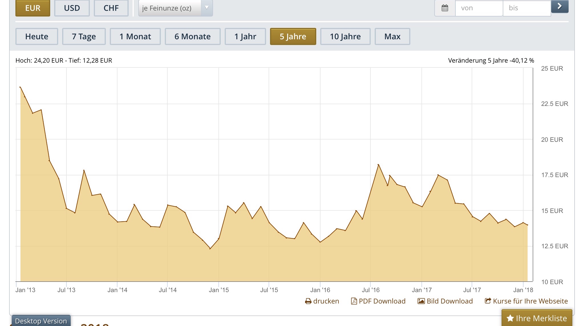This screenshot has width=584, height=326.
Task: Select the 6 Monate time range tab
Action: (x=192, y=36)
